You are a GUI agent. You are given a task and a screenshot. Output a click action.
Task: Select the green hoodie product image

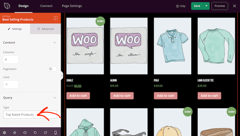coord(85,122)
